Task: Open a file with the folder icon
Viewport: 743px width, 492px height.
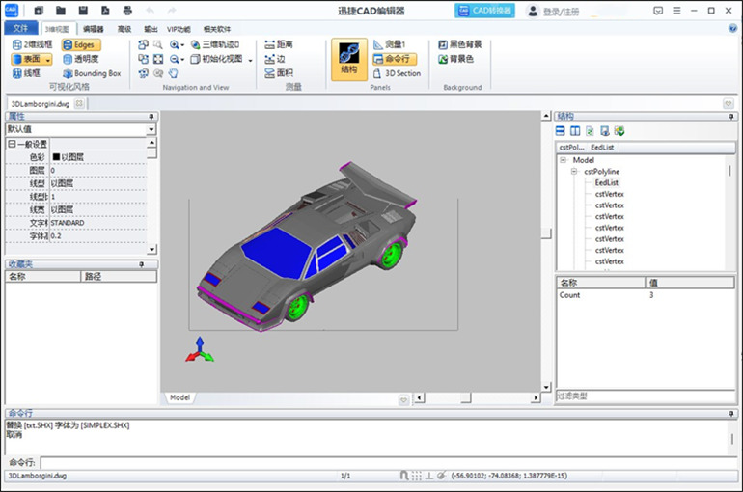Action: (61, 10)
